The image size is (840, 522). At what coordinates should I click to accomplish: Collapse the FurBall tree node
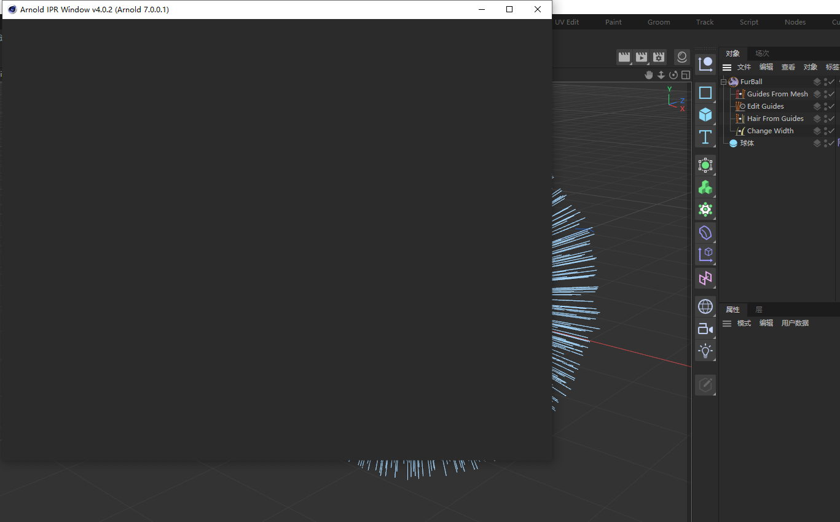click(x=724, y=82)
